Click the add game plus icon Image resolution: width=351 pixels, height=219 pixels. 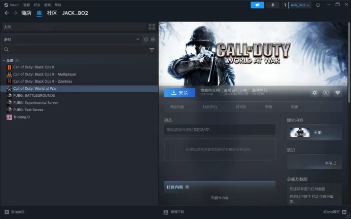[7, 212]
